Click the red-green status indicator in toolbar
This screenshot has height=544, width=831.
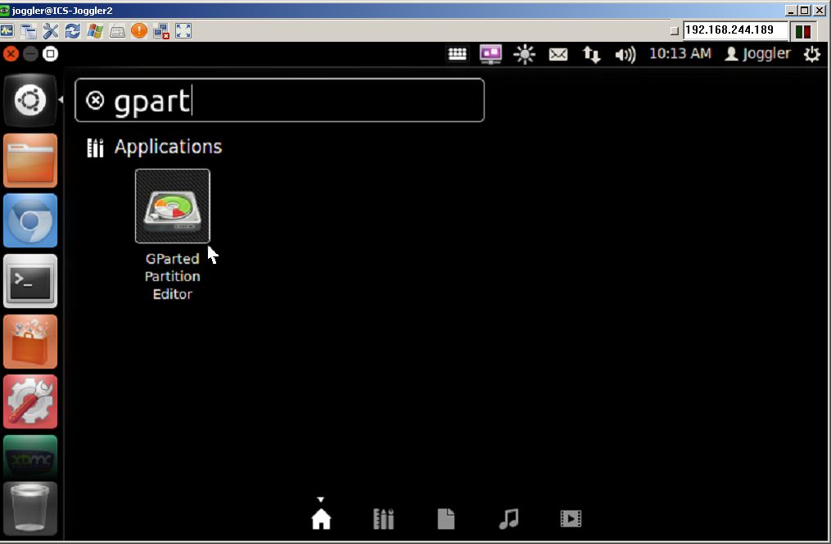point(803,31)
